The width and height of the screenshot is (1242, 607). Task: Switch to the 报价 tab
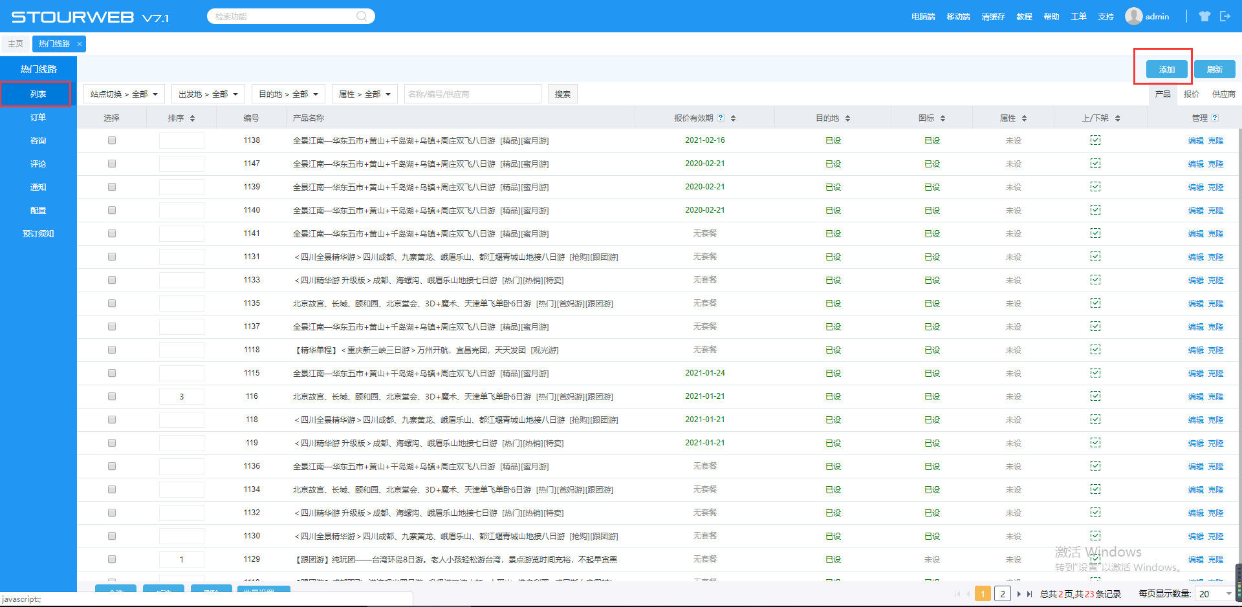[x=1191, y=94]
